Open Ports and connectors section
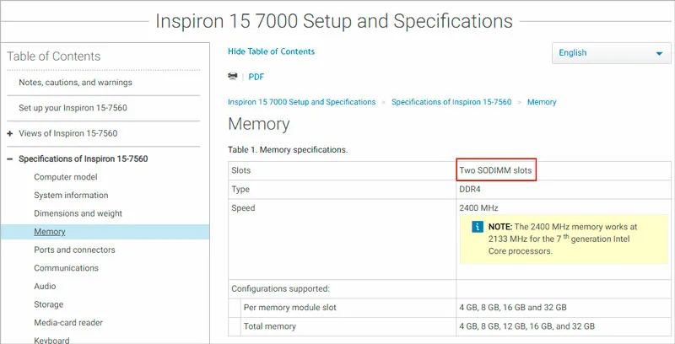This screenshot has width=675, height=344. tap(74, 250)
